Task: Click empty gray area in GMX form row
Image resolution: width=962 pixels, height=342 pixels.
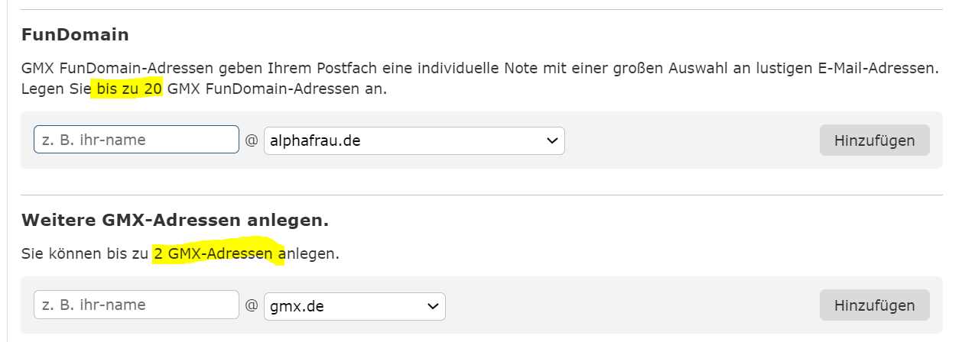Action: [627, 305]
